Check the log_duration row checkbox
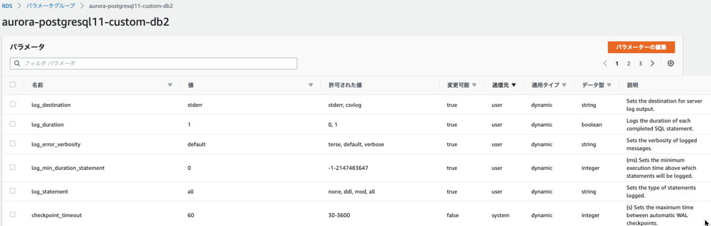Image resolution: width=711 pixels, height=226 pixels. pos(12,125)
